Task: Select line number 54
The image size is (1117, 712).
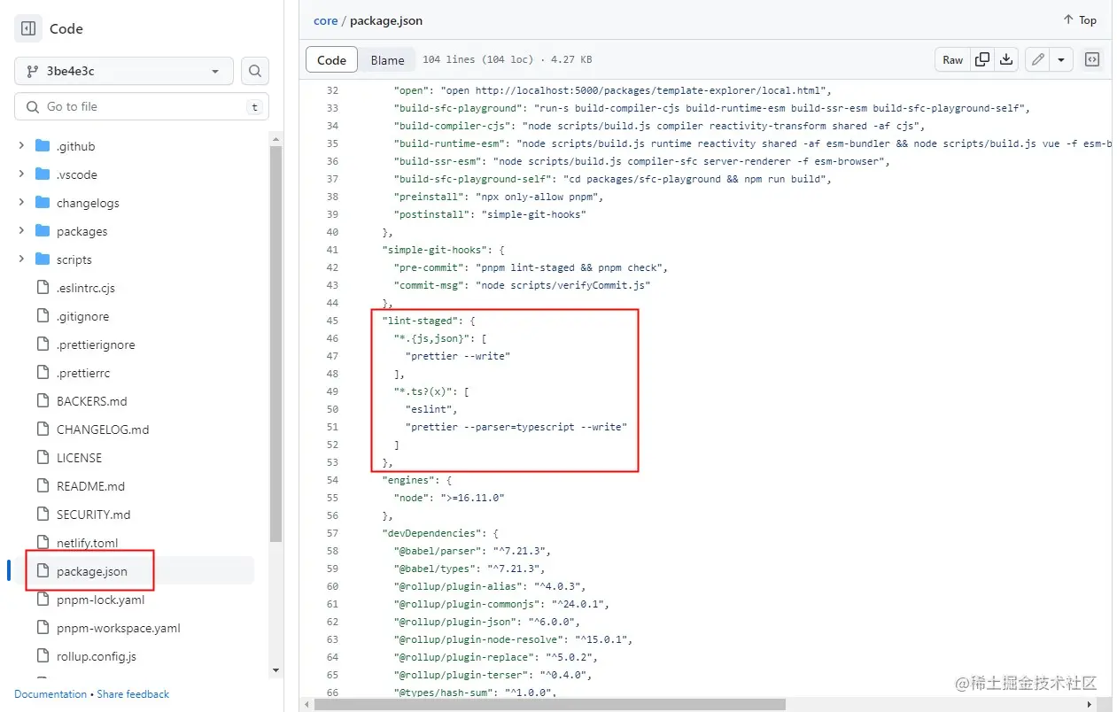Action: tap(332, 480)
